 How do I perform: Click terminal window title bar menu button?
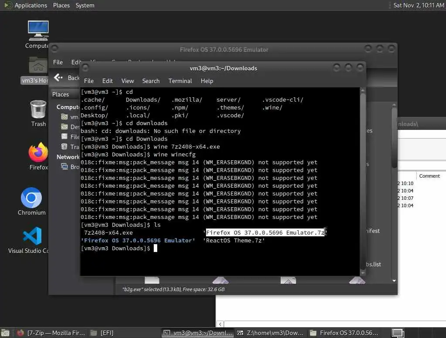(85, 68)
